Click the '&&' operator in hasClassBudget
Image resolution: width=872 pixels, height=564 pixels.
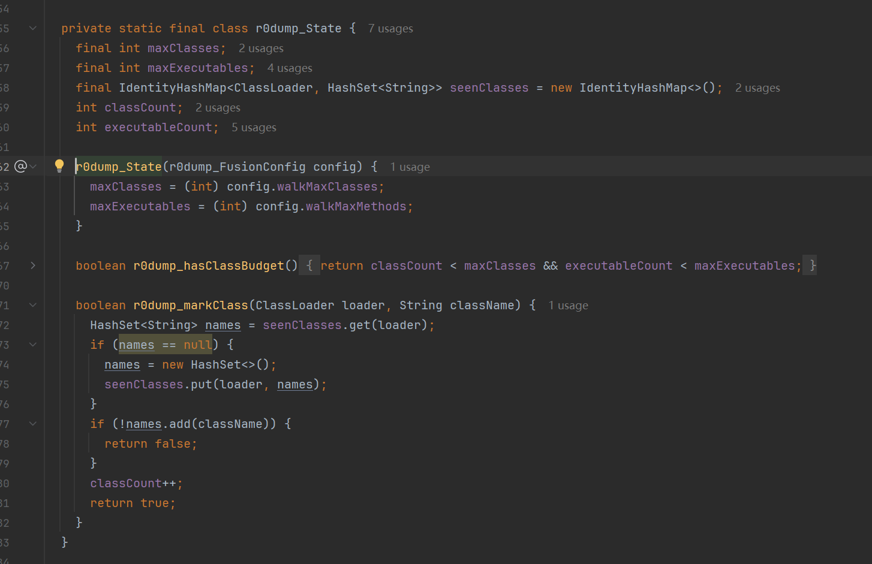tap(551, 266)
